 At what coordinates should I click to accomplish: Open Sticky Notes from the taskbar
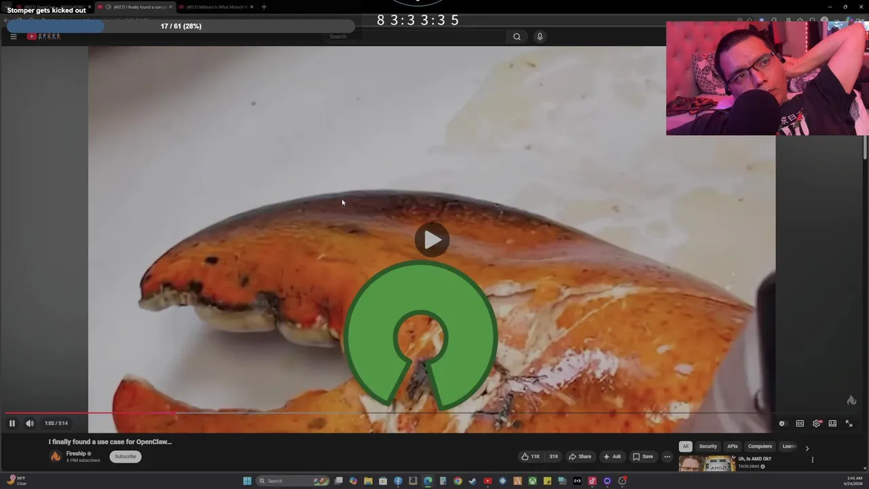pos(547,481)
